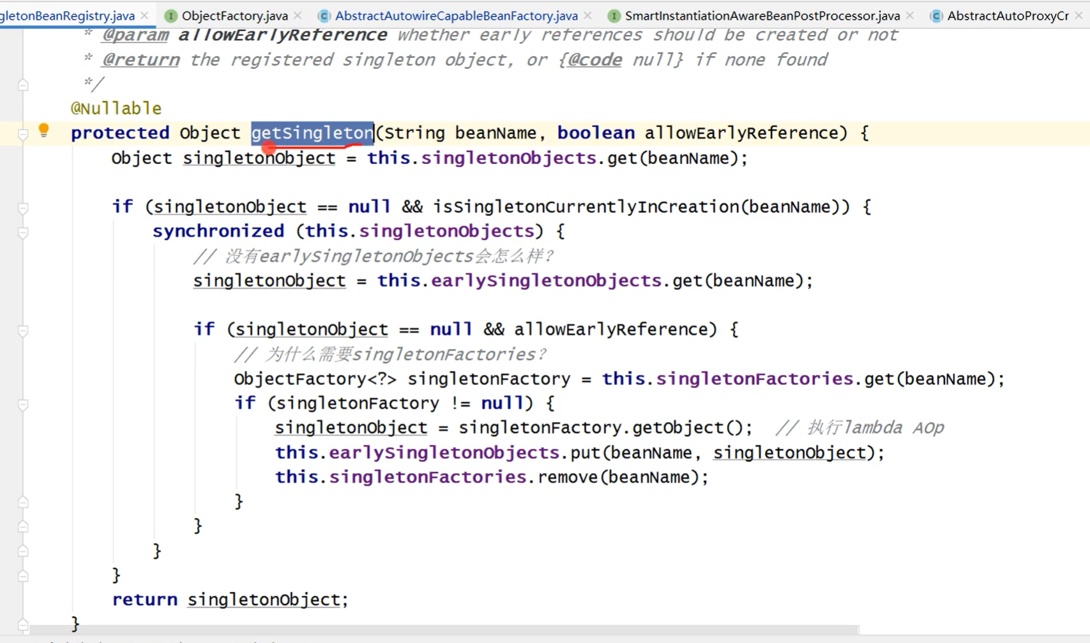Click the class icon on AbstractAutoProxyCr tab
Image resolution: width=1090 pixels, height=643 pixels.
tap(937, 15)
